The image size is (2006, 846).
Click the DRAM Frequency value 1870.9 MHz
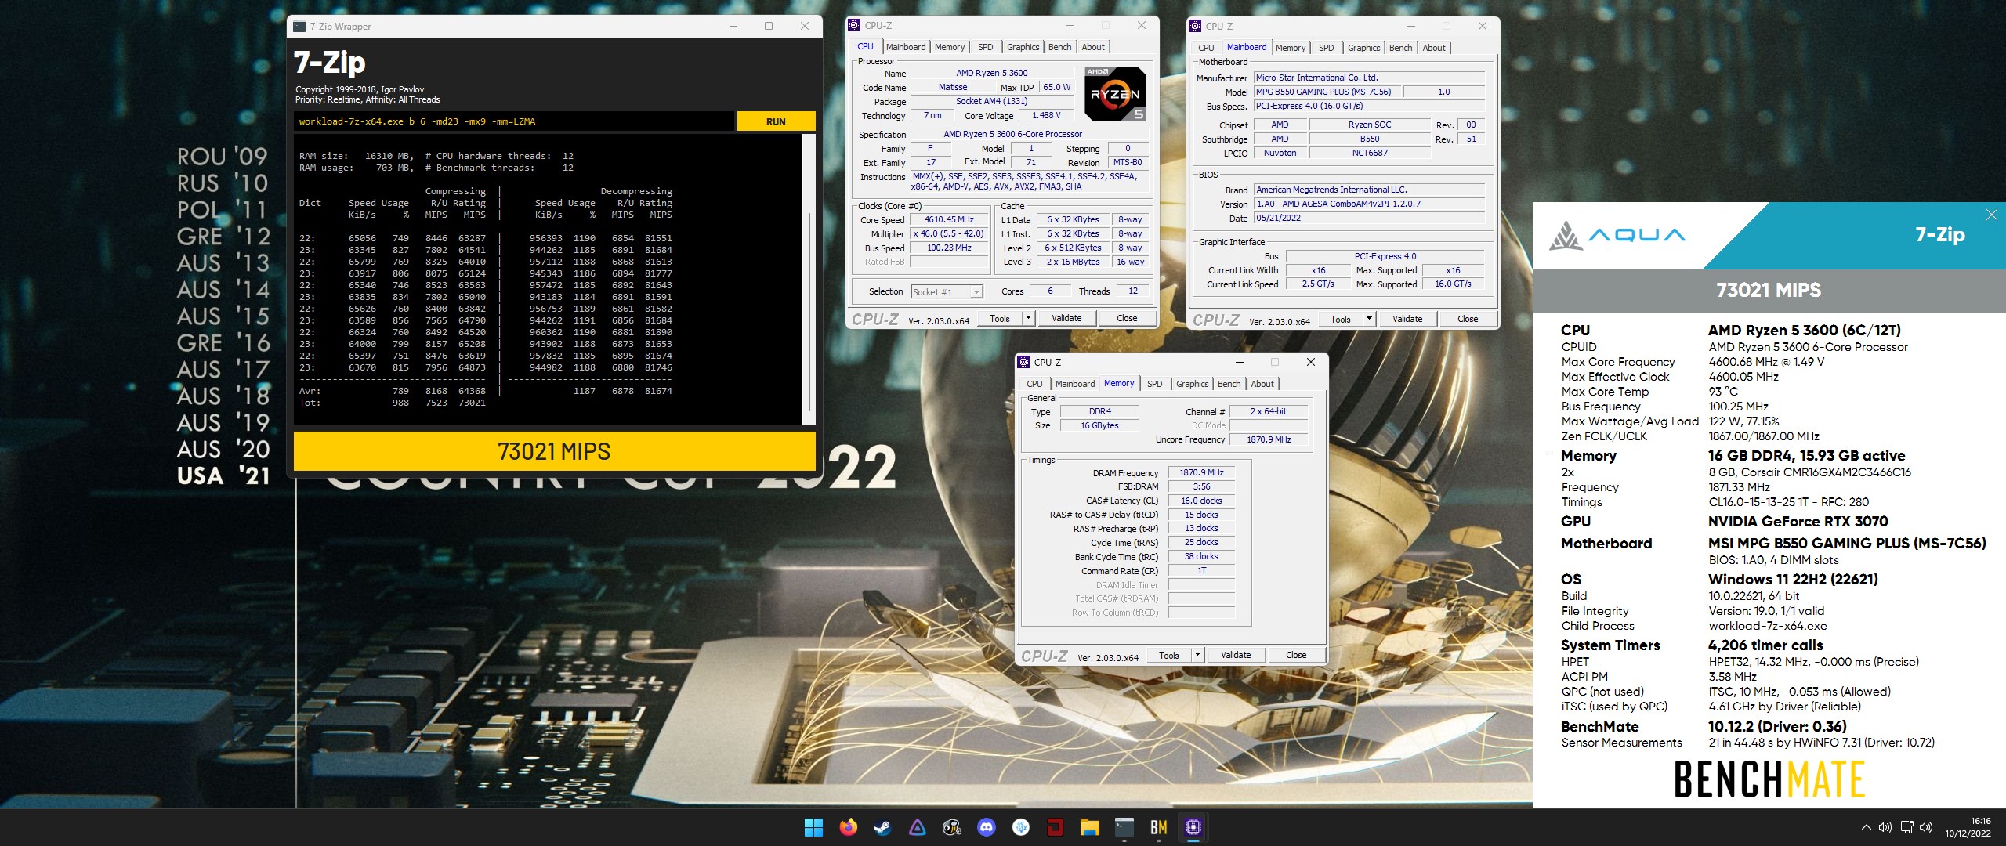[x=1201, y=472]
